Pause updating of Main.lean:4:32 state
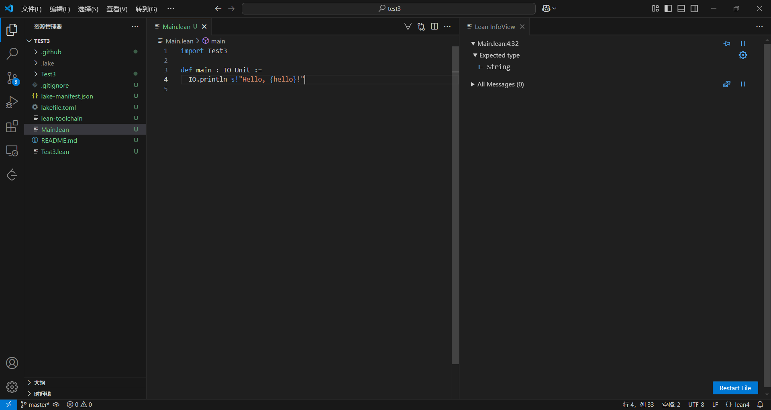Image resolution: width=771 pixels, height=410 pixels. coord(742,43)
